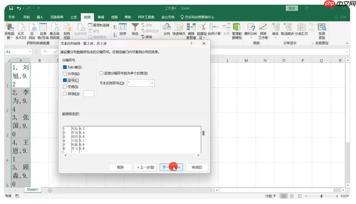Check 连续分隔符号视为单个处理 checkbox

[101, 73]
